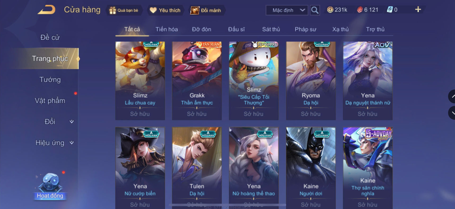Select Vật phẩm in the sidebar
455x209 pixels.
tap(50, 101)
